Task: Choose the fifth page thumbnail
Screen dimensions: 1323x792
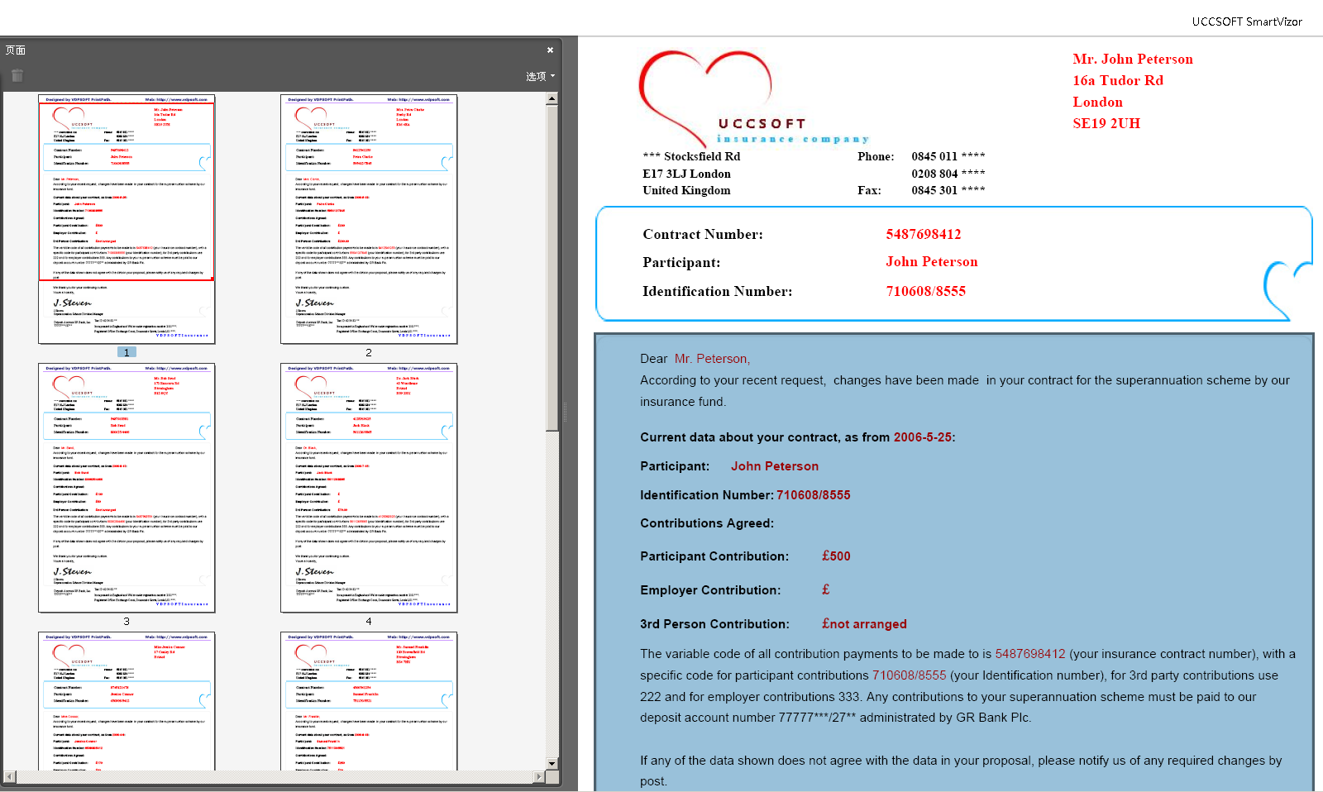Action: 127,701
